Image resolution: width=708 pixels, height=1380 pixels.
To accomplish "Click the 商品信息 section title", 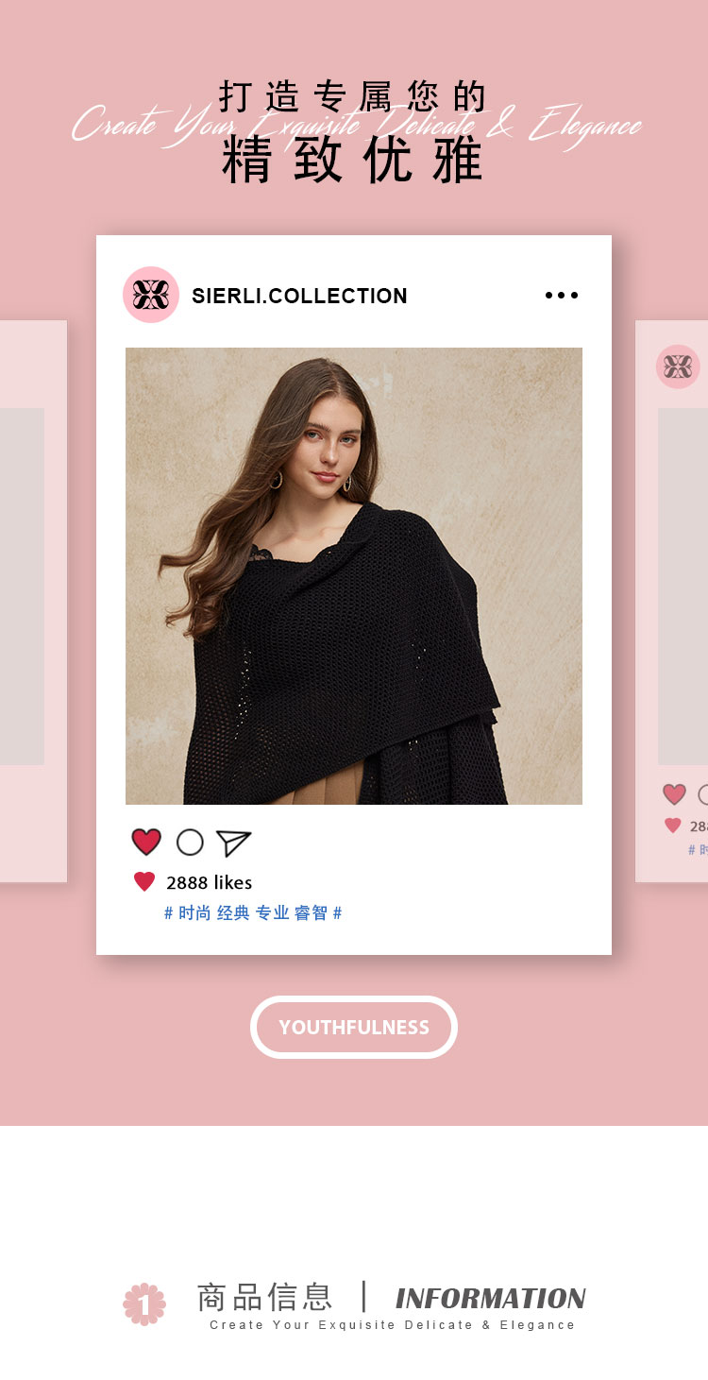I will pos(265,1297).
